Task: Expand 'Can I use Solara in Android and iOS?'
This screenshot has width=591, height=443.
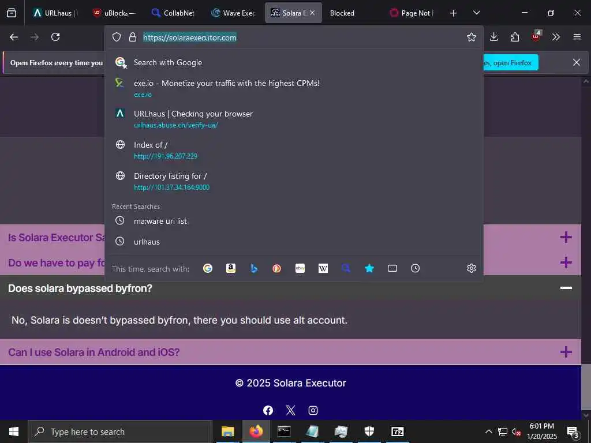Action: (291, 352)
